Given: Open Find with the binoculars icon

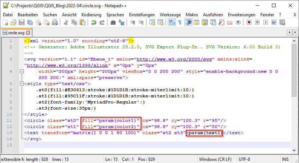Looking at the screenshot, I should pos(113,22).
